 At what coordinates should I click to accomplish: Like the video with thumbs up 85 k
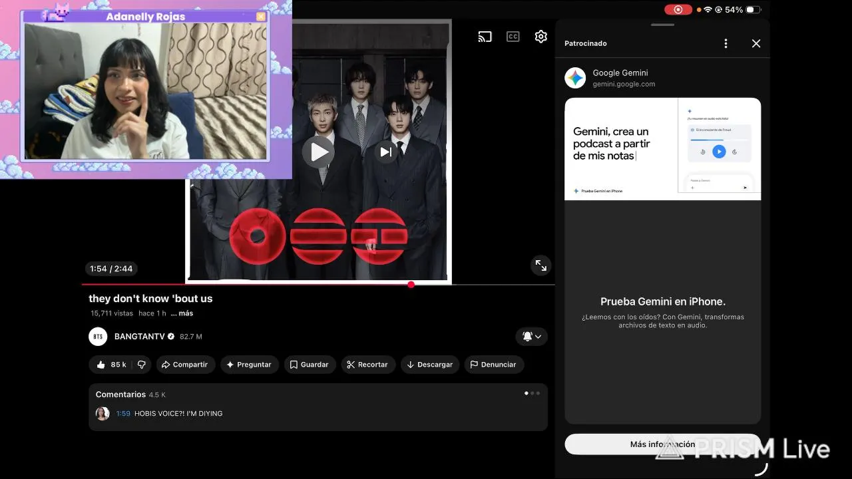click(x=111, y=365)
